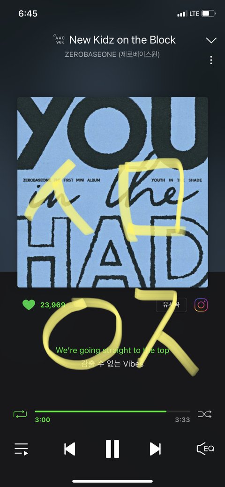Click the playback progress bar
The width and height of the screenshot is (225, 487).
(112, 412)
